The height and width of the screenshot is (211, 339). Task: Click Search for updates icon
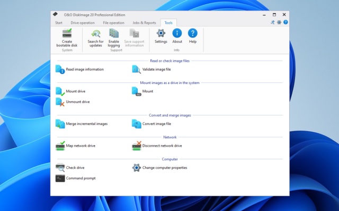95,34
